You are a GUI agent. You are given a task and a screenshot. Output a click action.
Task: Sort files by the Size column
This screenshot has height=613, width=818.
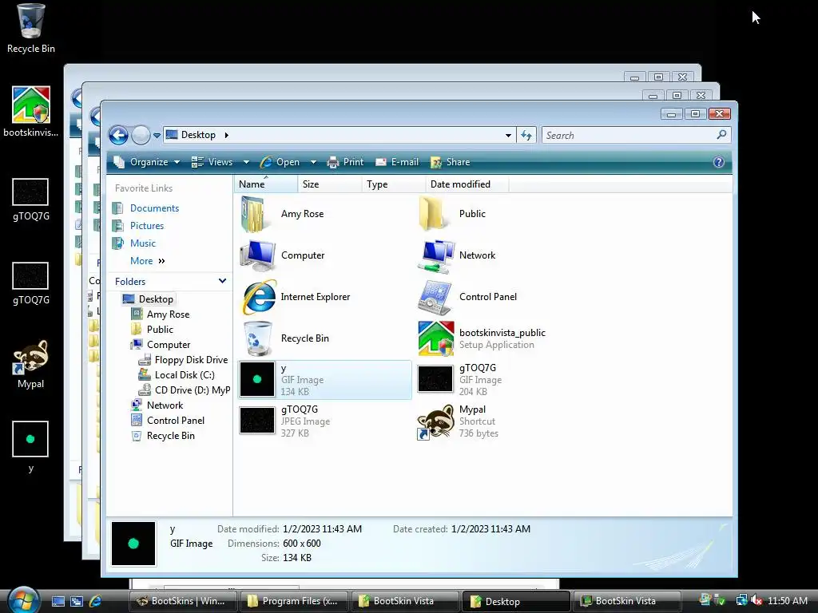pos(330,184)
